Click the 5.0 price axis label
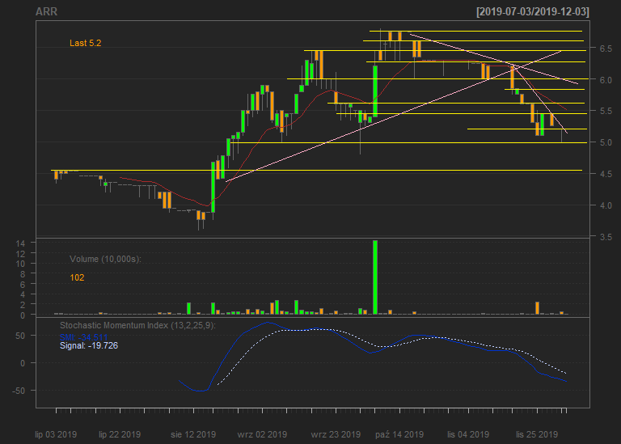This screenshot has width=621, height=444. click(x=606, y=142)
